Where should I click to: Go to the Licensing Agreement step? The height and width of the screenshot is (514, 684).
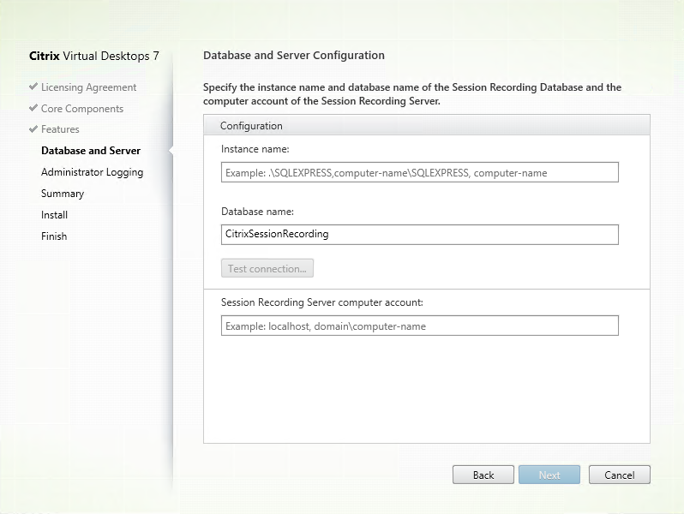[88, 87]
